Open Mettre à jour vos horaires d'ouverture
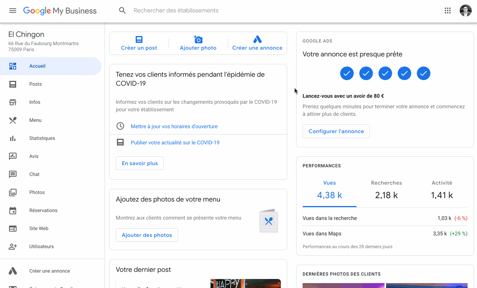The height and width of the screenshot is (288, 477). pyautogui.click(x=174, y=126)
